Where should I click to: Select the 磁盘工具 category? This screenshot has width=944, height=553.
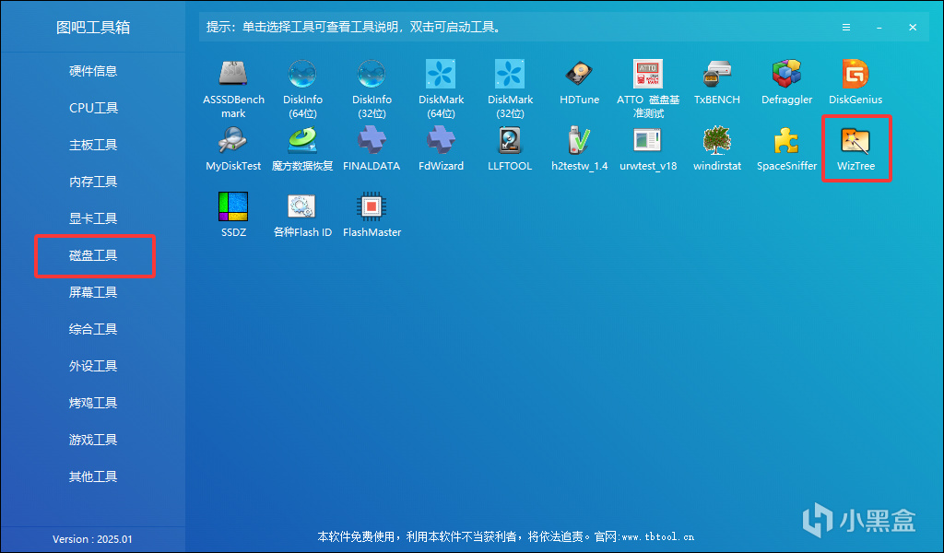pos(93,255)
